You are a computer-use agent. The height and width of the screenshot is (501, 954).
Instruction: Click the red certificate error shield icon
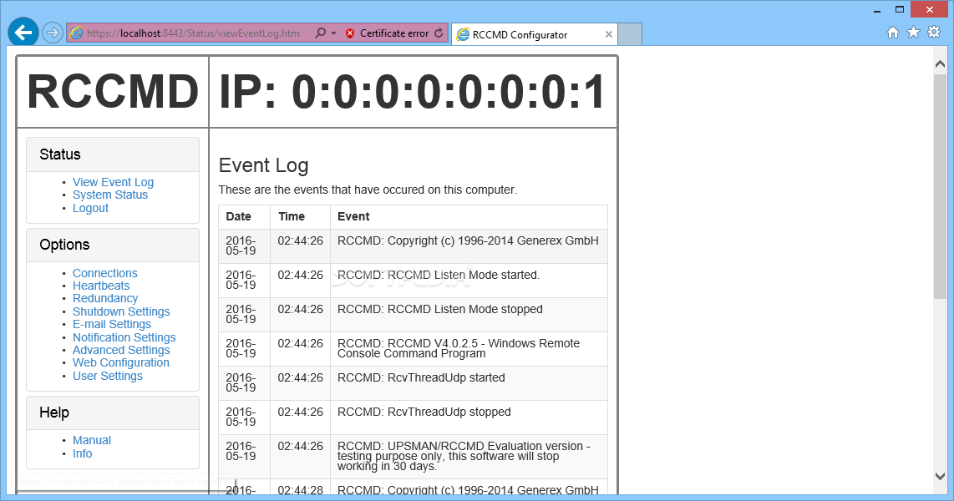click(350, 33)
